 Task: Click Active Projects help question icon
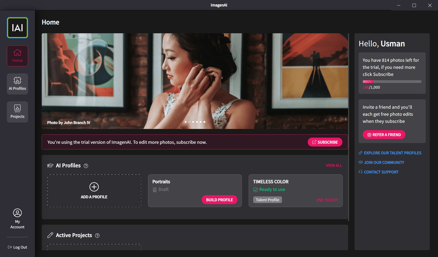(97, 235)
